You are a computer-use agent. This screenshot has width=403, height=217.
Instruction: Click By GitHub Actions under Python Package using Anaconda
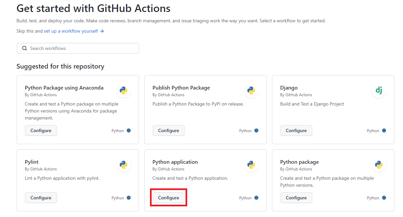tap(41, 95)
